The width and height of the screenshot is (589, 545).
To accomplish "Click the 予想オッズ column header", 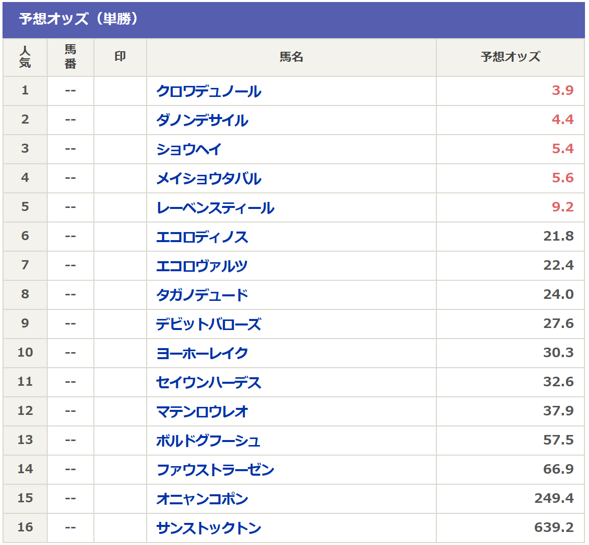I will [x=510, y=57].
